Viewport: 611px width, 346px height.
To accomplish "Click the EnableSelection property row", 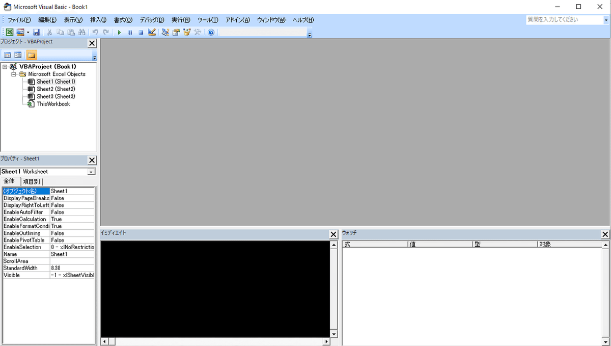I will point(49,247).
